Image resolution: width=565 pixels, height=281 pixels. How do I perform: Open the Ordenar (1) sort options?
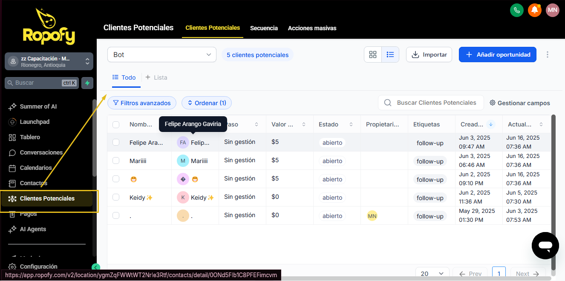[207, 103]
